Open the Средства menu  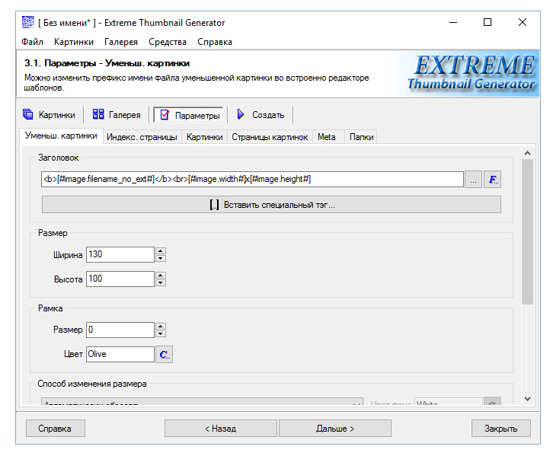(x=168, y=42)
